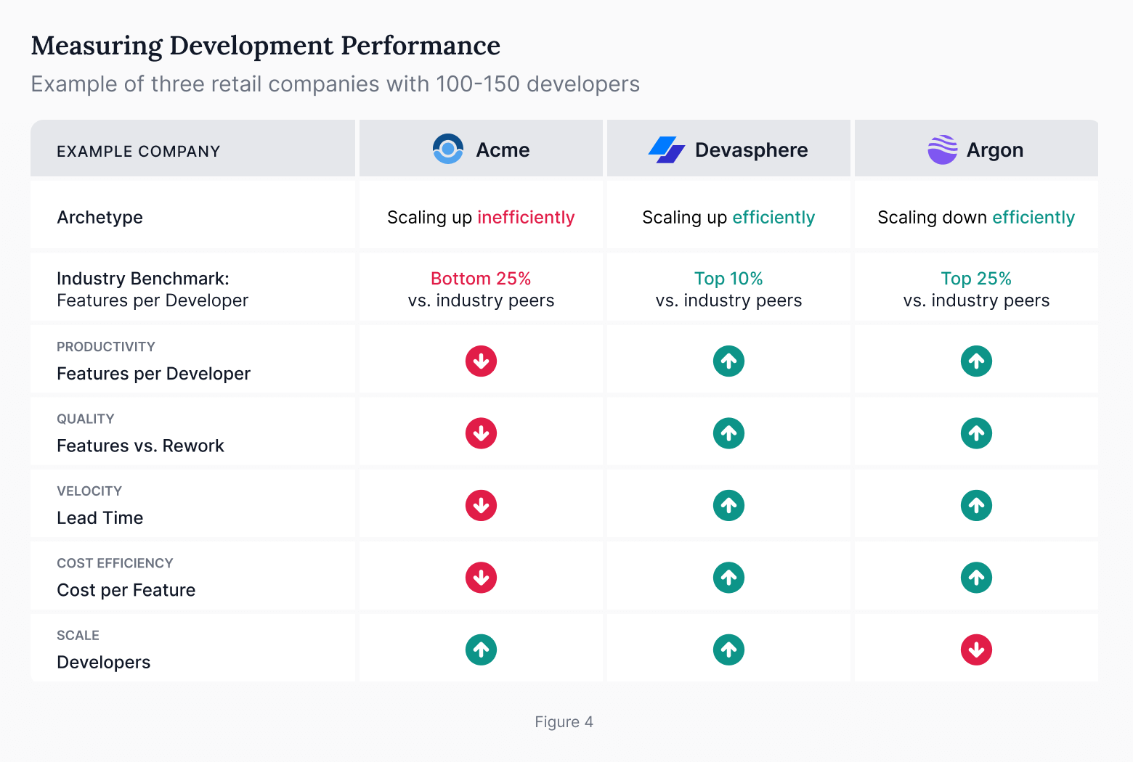Click Devasphere's green Velocity up arrow
This screenshot has height=762, width=1133.
pyautogui.click(x=728, y=505)
